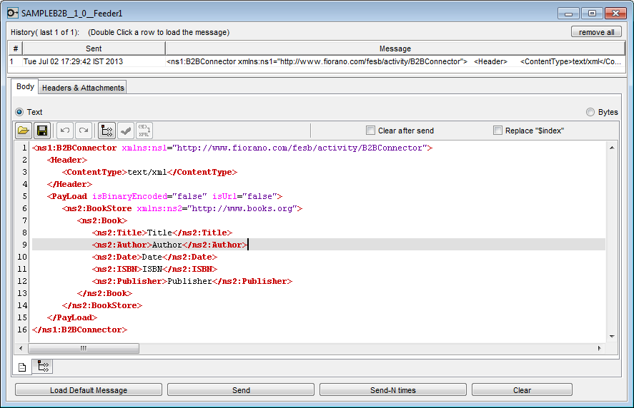634x408 pixels.
Task: Click the open file folder icon
Action: [x=24, y=131]
